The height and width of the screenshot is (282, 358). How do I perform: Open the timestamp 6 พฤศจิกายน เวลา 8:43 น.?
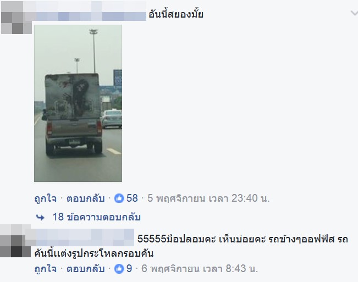click(200, 269)
